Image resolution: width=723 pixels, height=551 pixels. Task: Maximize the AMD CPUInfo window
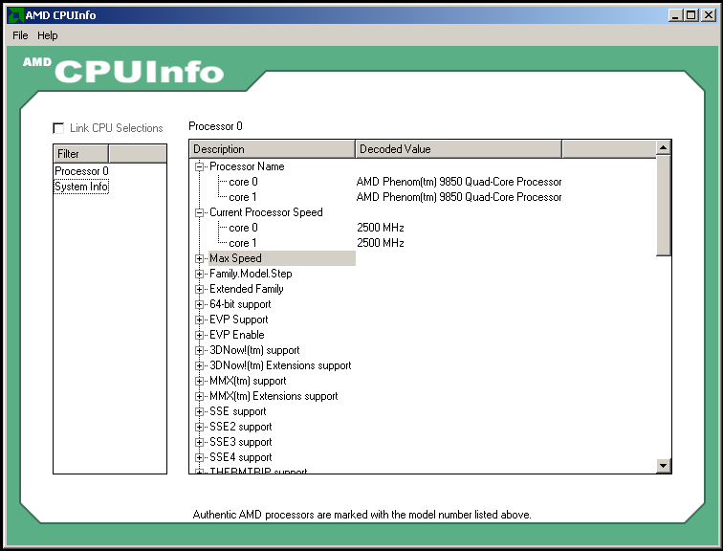690,15
